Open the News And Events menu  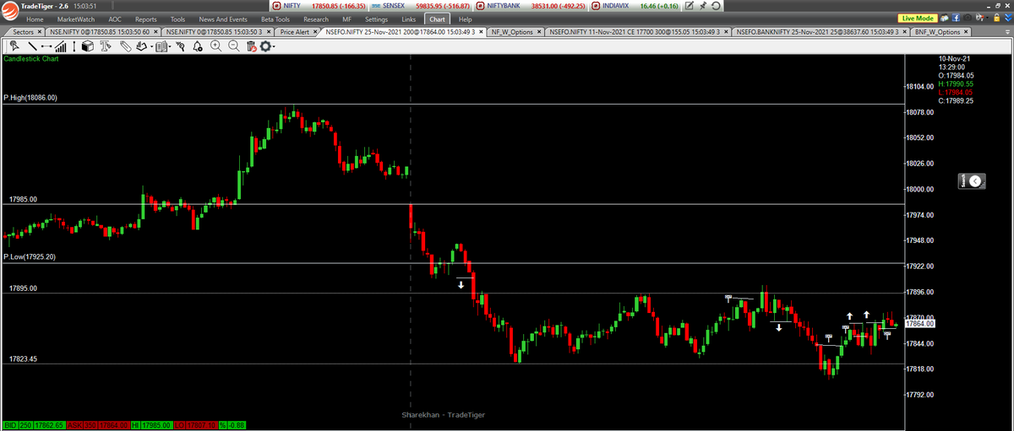223,19
